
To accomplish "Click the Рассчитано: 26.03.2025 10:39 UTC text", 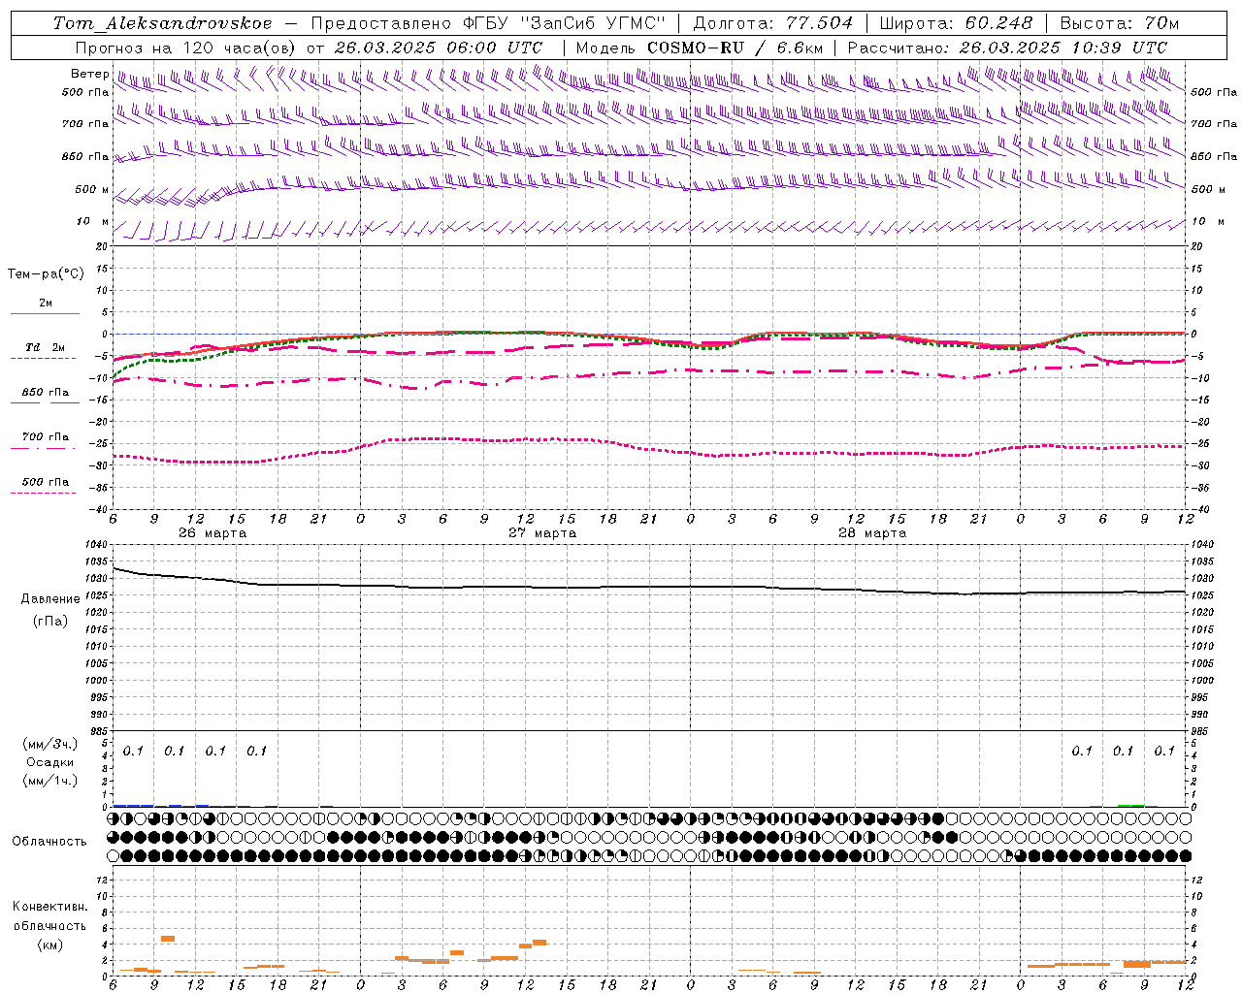I will coord(1007,48).
